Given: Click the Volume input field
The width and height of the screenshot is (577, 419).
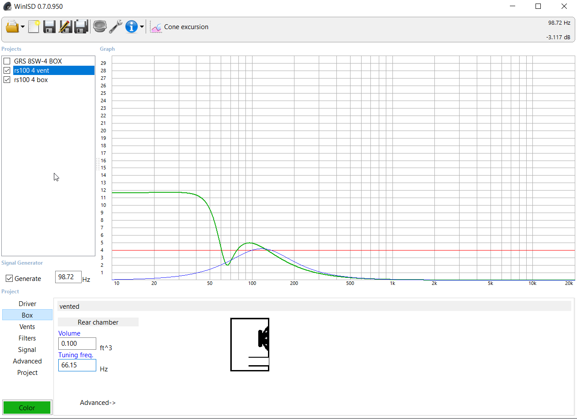Looking at the screenshot, I should [77, 344].
